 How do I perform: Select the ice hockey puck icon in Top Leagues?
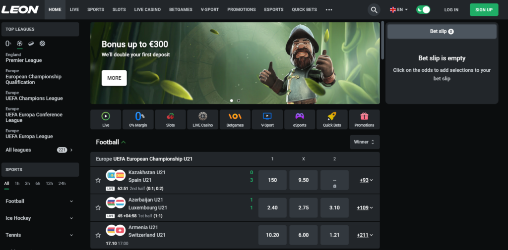coord(31,44)
